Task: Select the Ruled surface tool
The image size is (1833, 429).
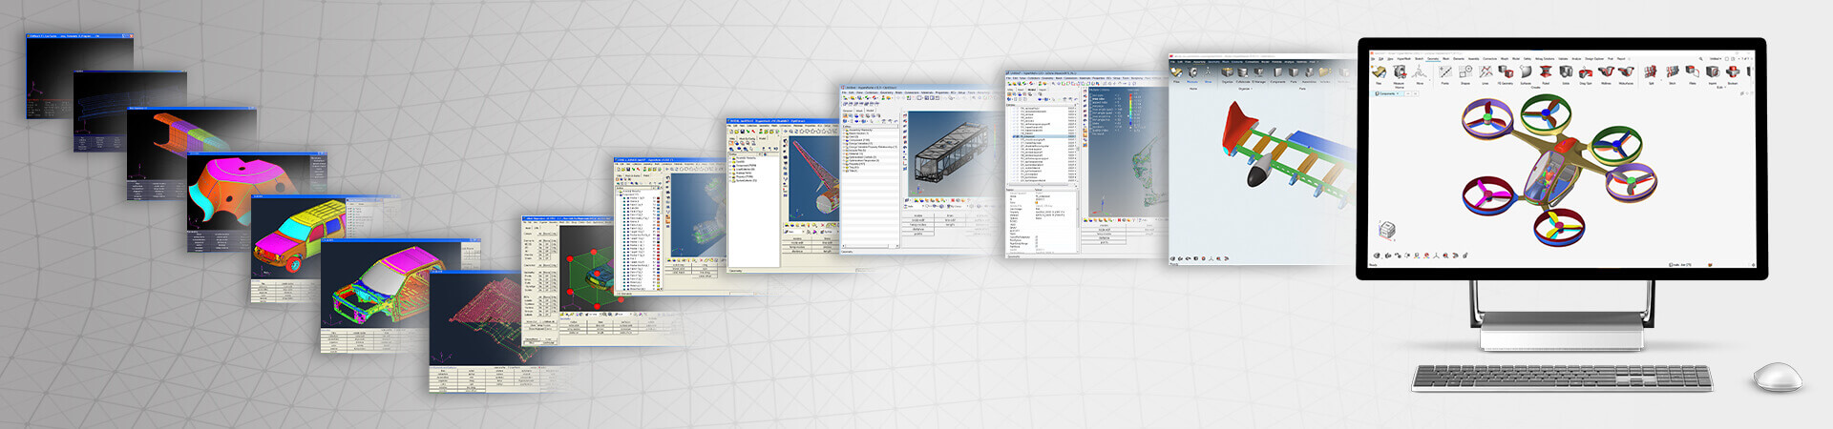Action: 1546,71
